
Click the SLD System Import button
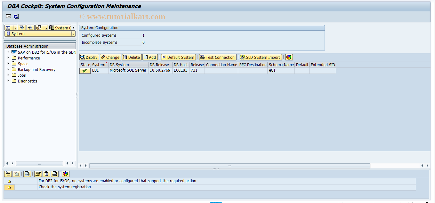pos(261,57)
